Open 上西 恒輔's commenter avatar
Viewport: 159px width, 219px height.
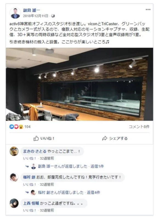[14, 203]
